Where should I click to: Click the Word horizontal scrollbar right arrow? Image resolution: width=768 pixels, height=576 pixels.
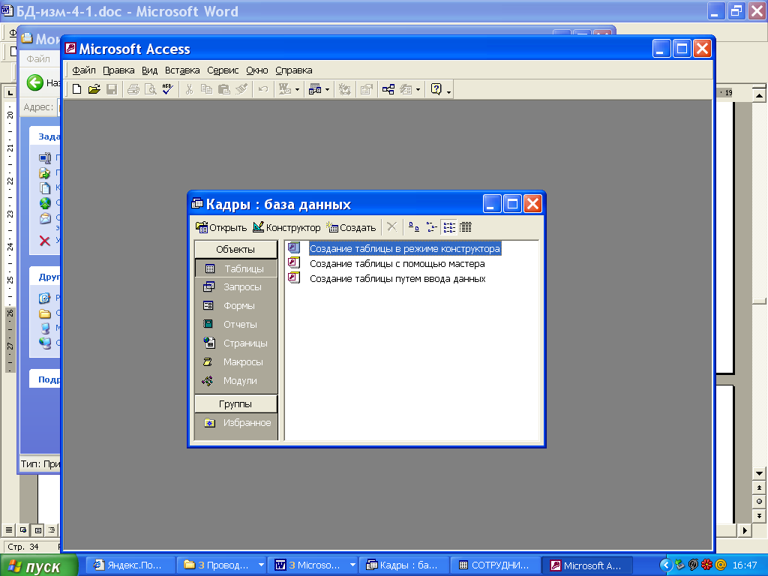(745, 530)
